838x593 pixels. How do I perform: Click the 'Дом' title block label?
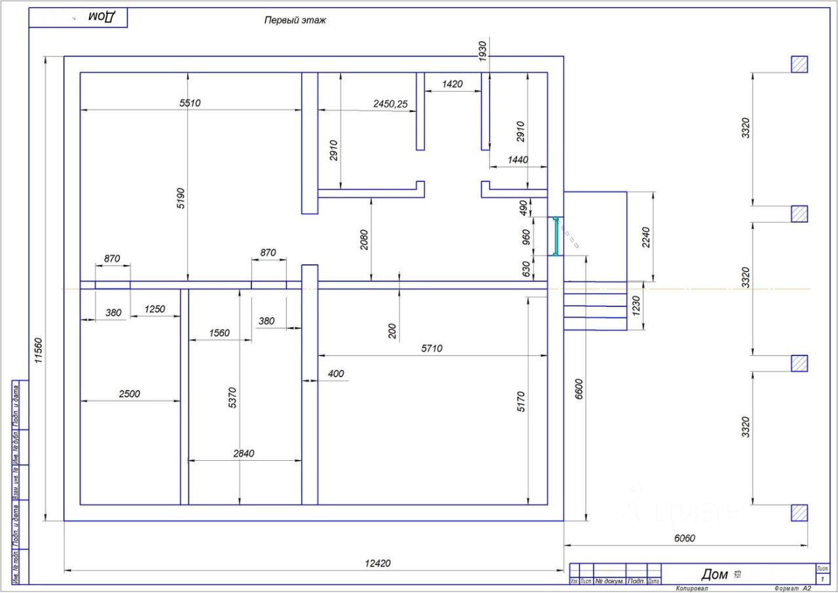714,574
